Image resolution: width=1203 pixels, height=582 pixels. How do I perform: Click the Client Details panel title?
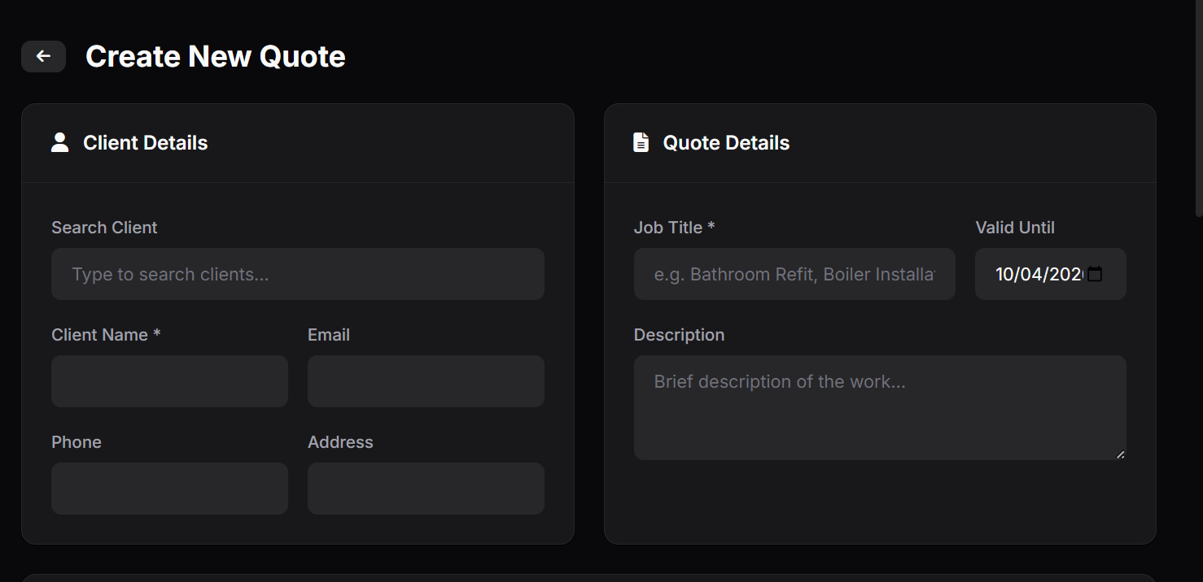pos(145,142)
